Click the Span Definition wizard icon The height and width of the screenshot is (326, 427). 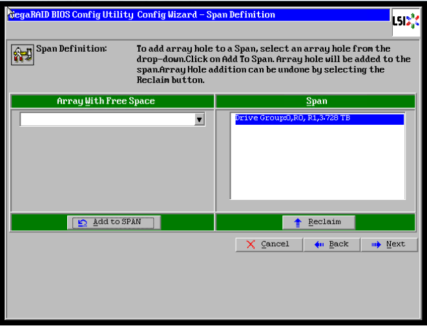click(x=23, y=55)
